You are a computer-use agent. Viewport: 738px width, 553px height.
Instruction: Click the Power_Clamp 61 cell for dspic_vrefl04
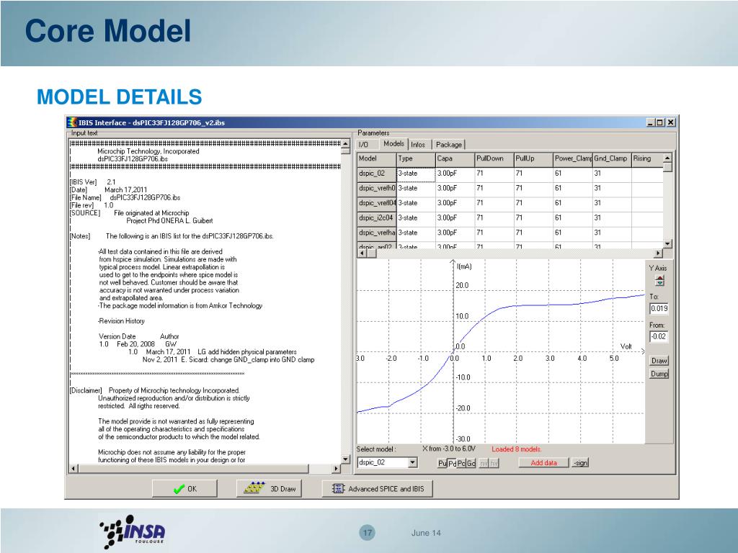coord(572,204)
